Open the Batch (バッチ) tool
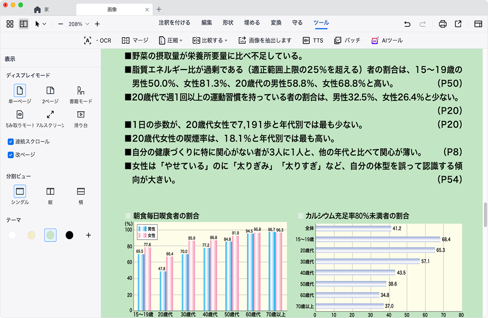 [347, 40]
